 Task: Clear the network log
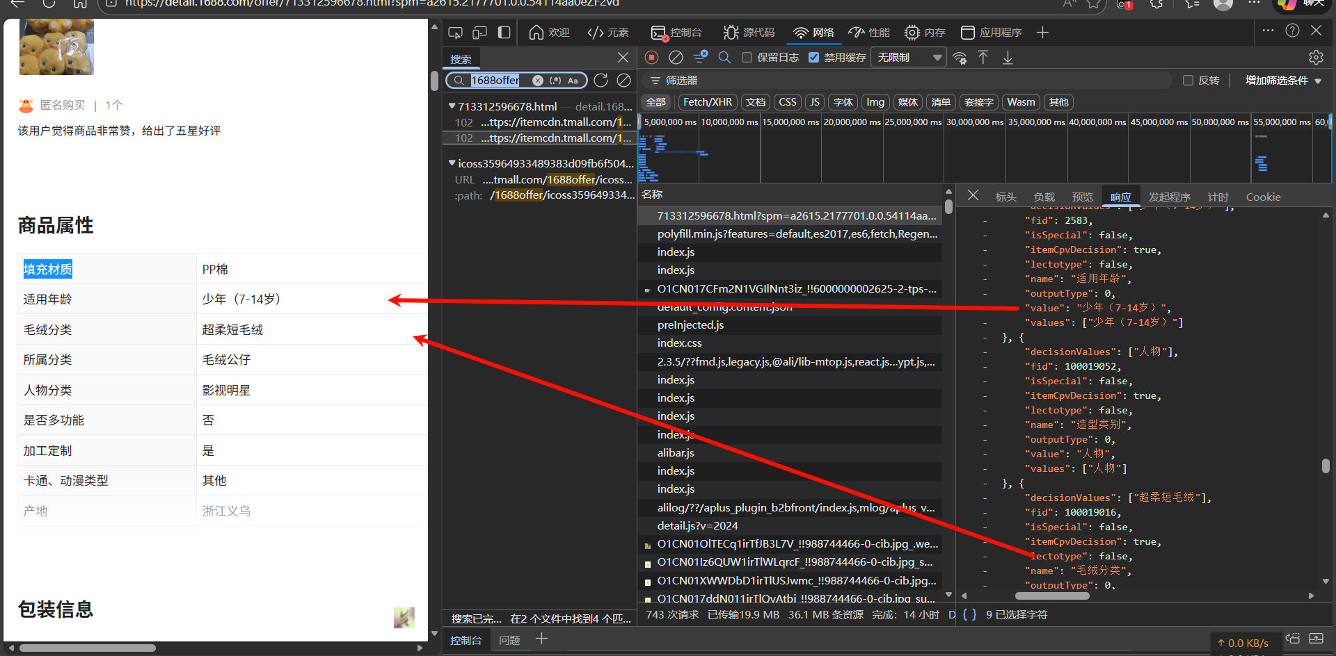point(676,58)
